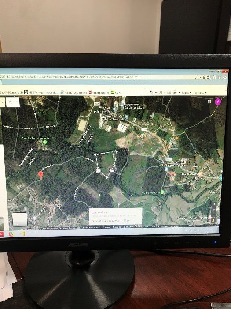Screen dimensions: 231x309
Task: Click the browser home icon
Action: coord(215,77)
